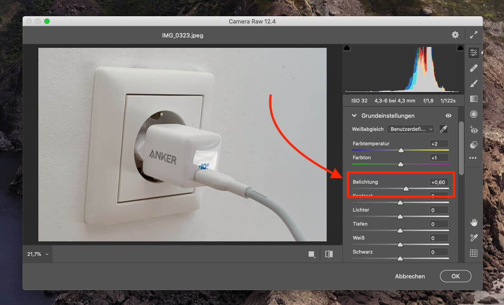Open Camera Raw settings gear
The height and width of the screenshot is (305, 504).
click(455, 35)
